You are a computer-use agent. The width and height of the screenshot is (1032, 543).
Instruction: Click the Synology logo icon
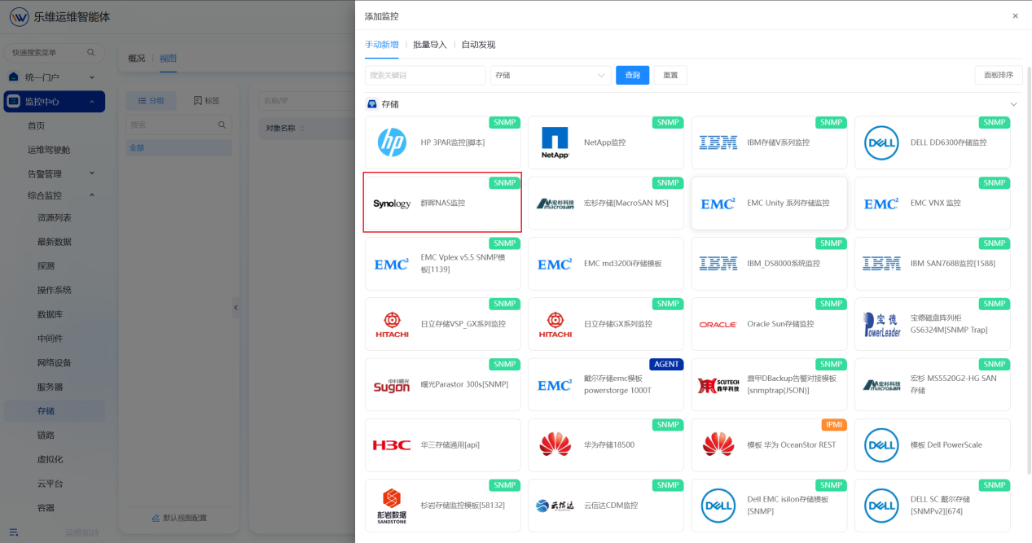(392, 204)
